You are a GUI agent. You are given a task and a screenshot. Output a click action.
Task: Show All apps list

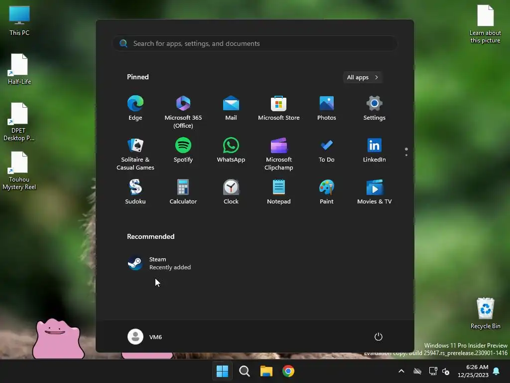363,77
